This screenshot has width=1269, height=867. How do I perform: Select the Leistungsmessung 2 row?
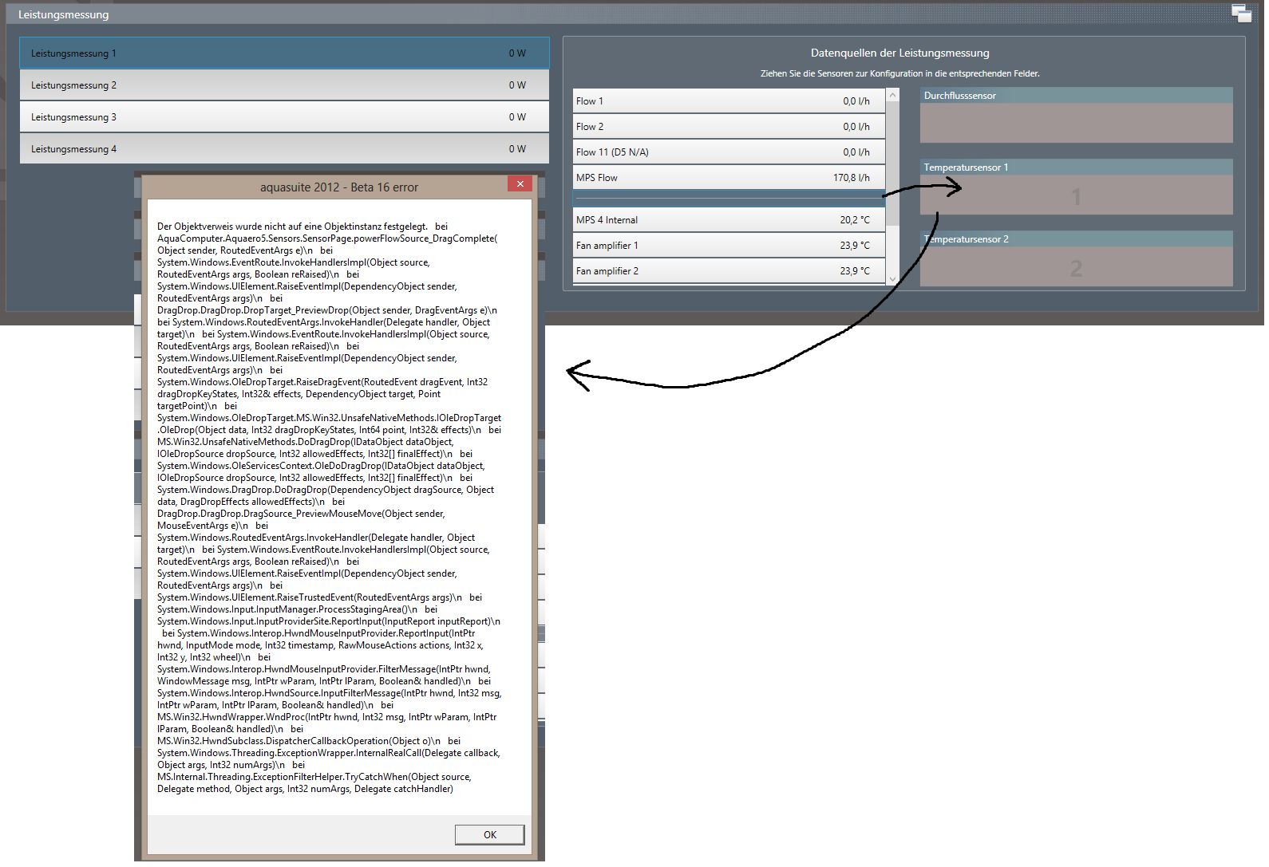click(284, 85)
